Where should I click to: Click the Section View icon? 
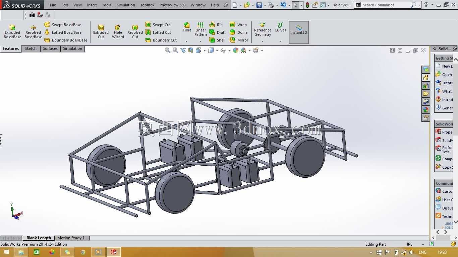(190, 50)
